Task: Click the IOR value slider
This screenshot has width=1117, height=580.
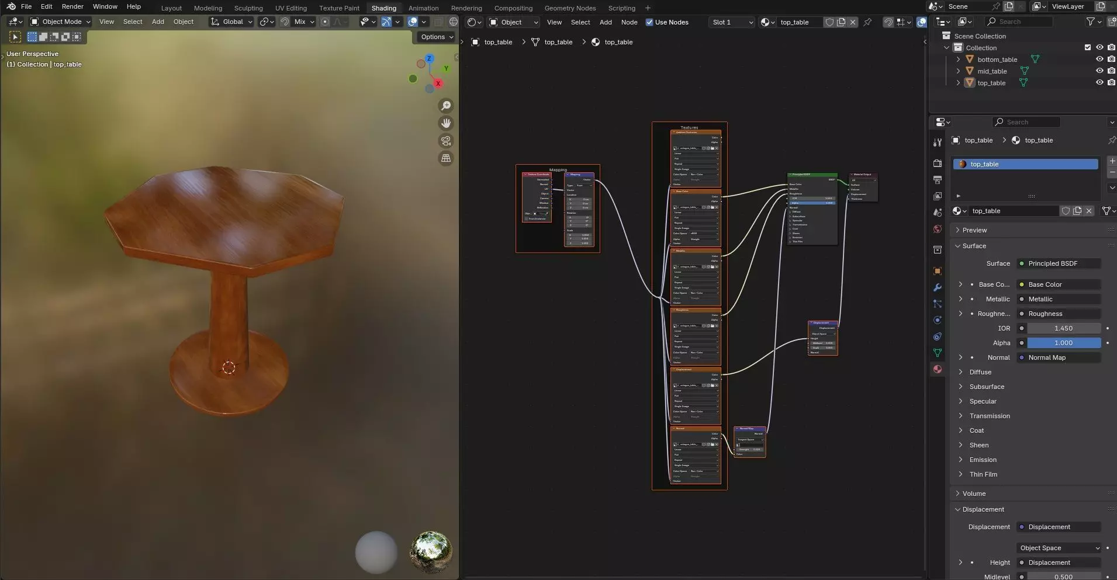Action: [x=1064, y=328]
